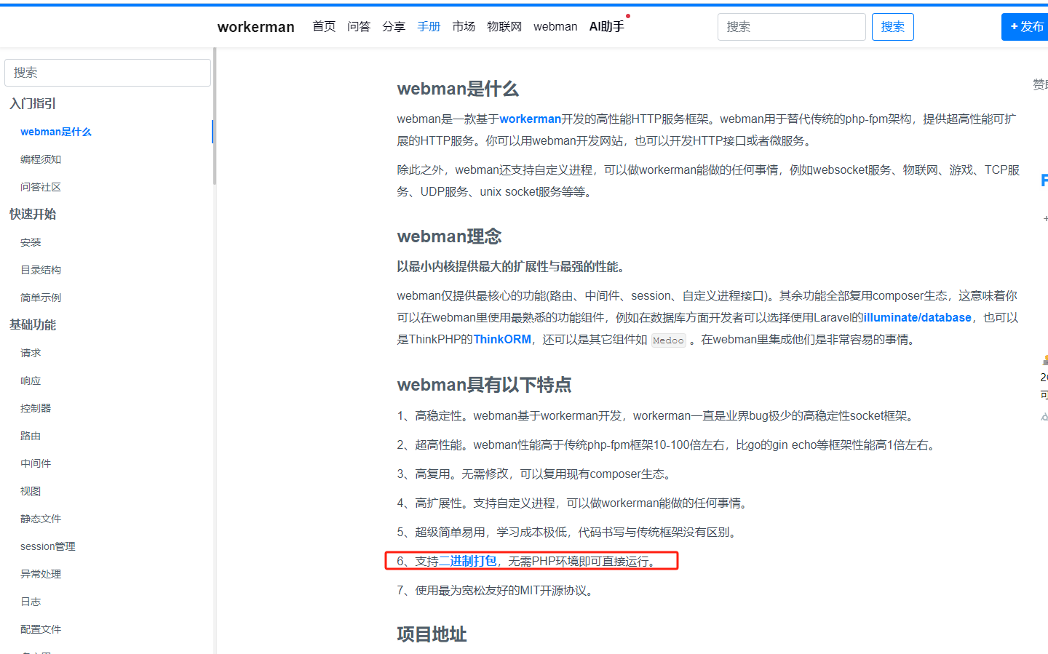Click the webman具有以下特点 heading
This screenshot has height=654, width=1048.
point(484,385)
